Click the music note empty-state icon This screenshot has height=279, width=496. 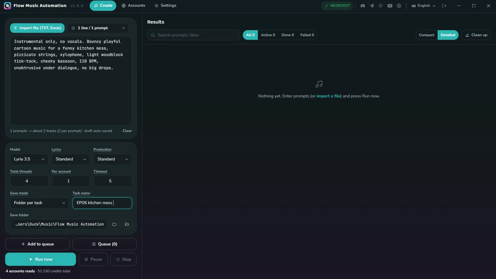(319, 84)
